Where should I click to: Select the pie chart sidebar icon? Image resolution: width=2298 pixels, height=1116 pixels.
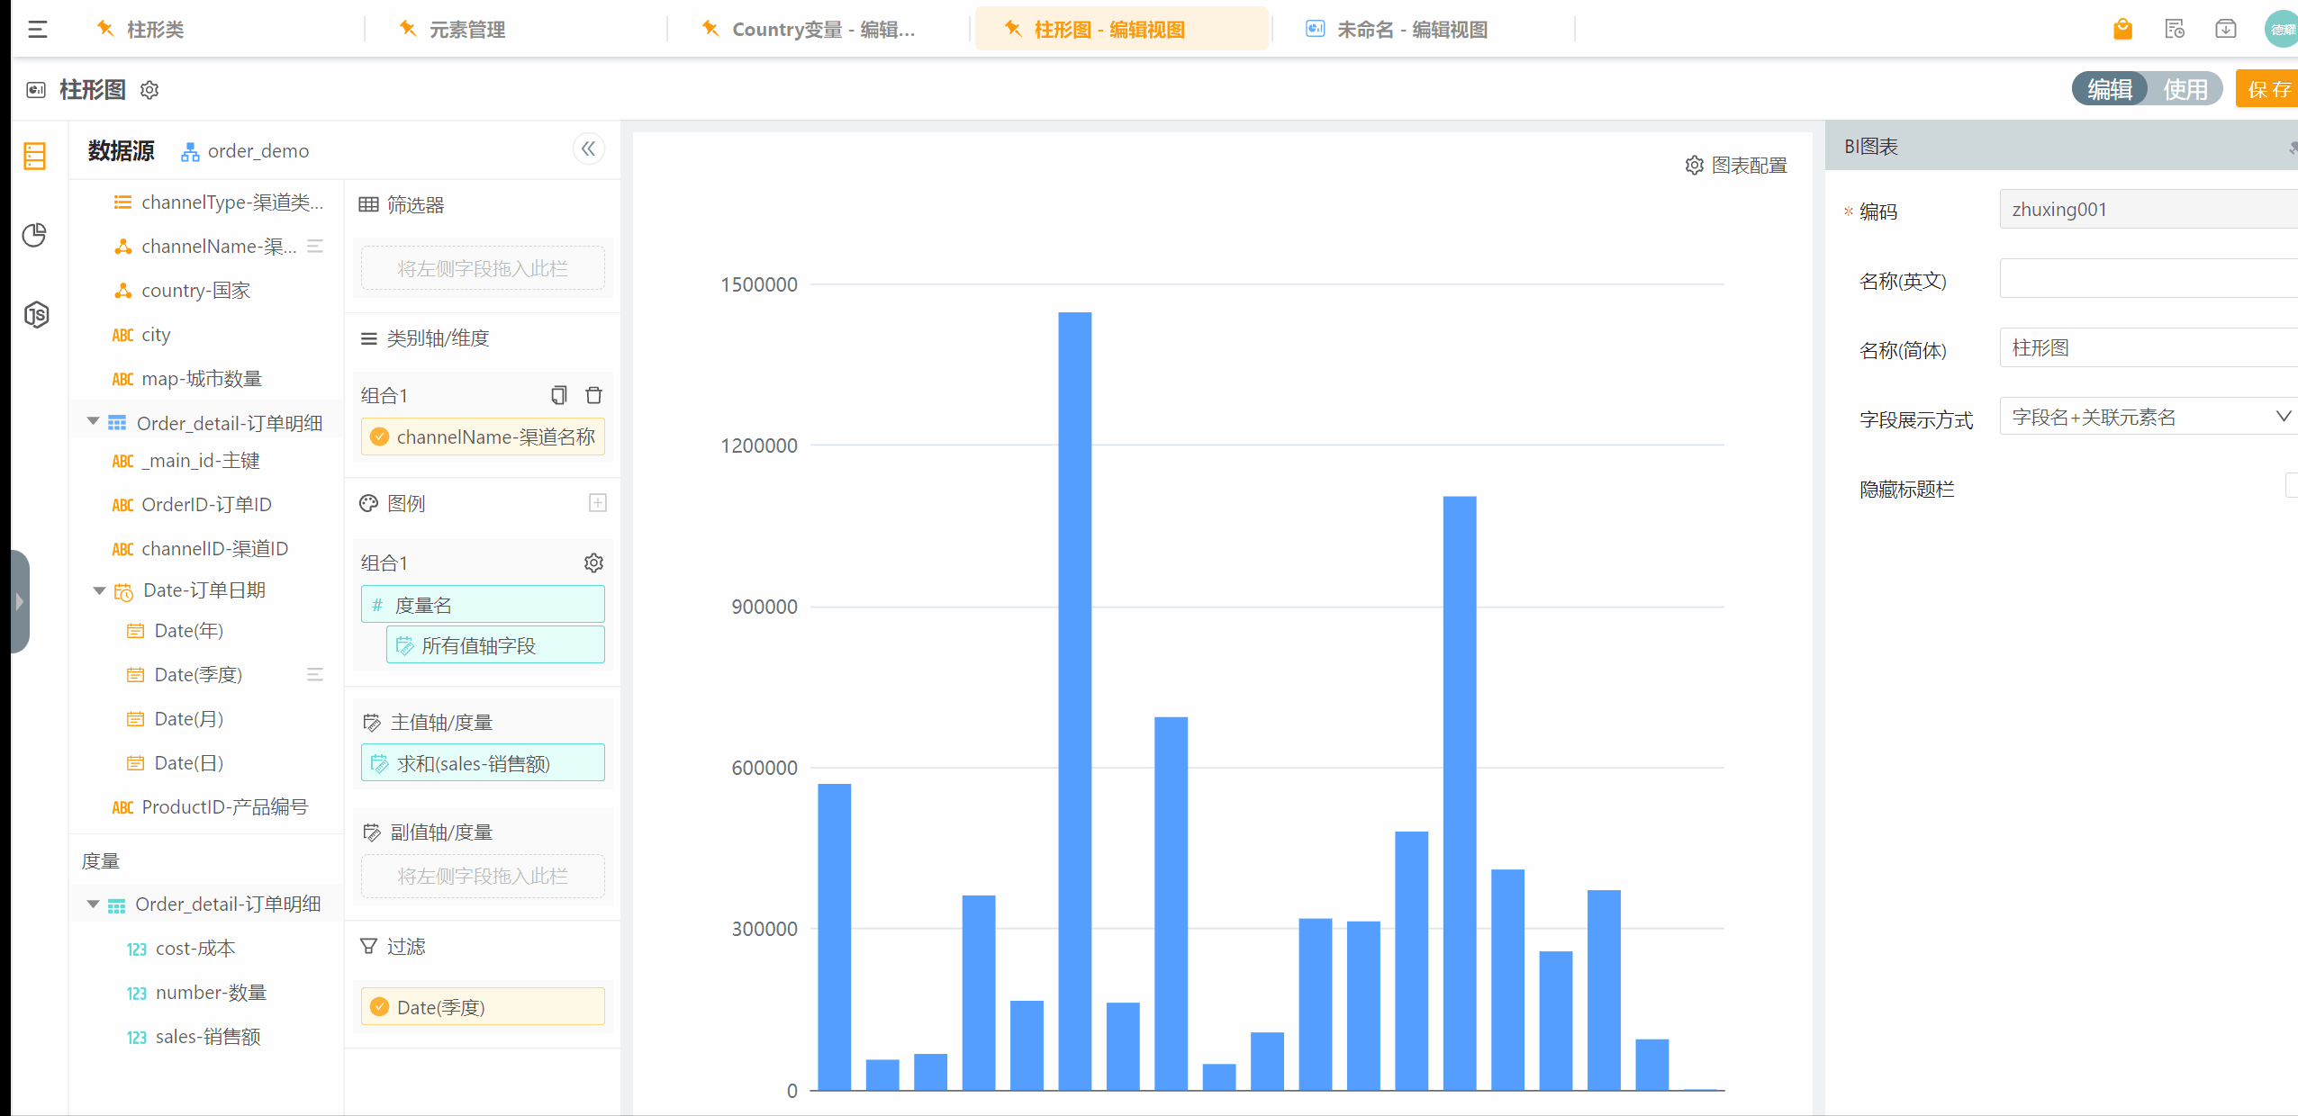pos(35,235)
